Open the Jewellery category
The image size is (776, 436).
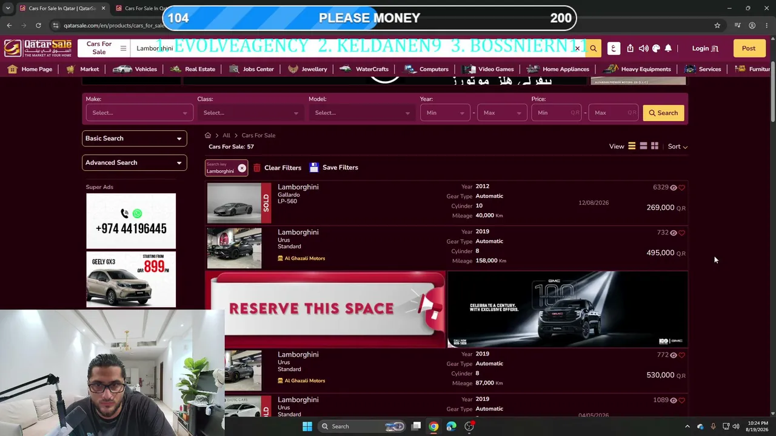pos(307,69)
